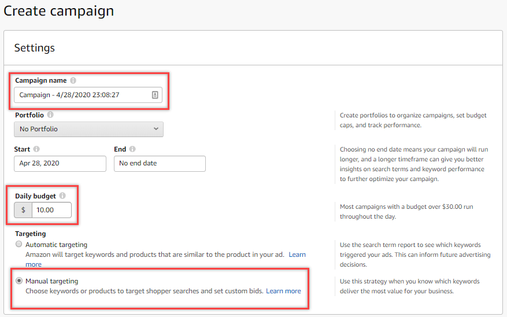
Task: Click the Manual targeting label text
Action: click(x=52, y=281)
